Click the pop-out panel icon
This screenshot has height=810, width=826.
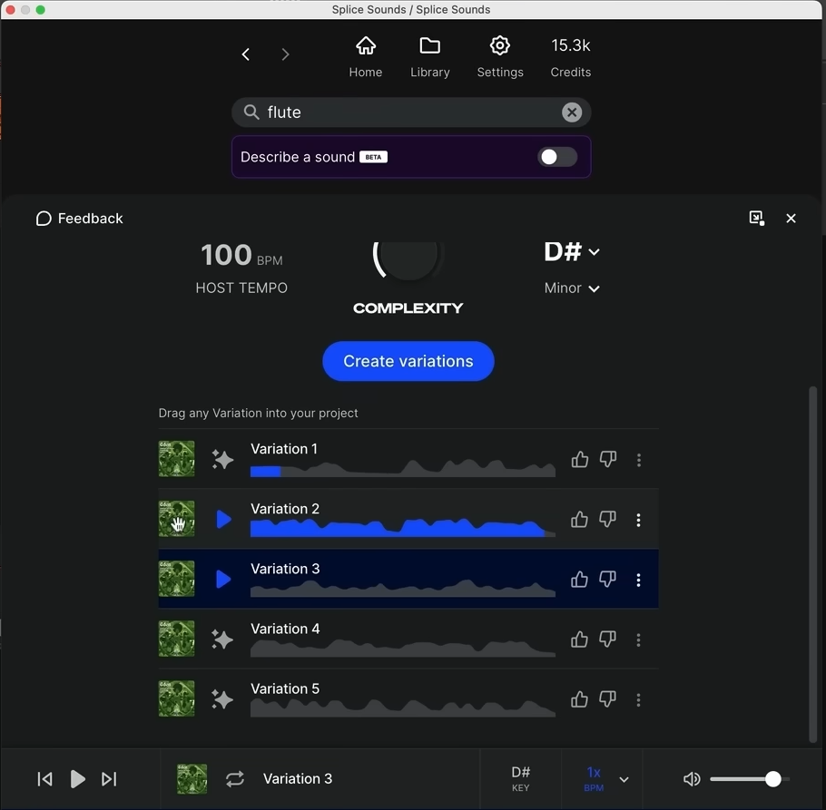pos(757,218)
